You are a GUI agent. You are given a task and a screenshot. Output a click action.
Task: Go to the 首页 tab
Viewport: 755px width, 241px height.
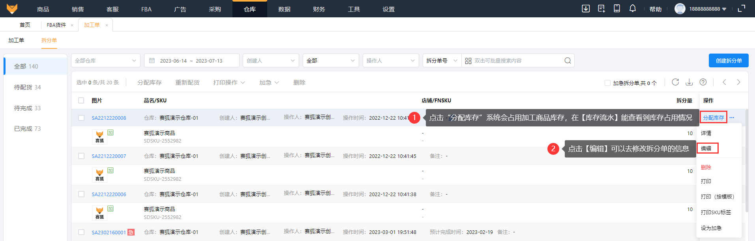25,25
